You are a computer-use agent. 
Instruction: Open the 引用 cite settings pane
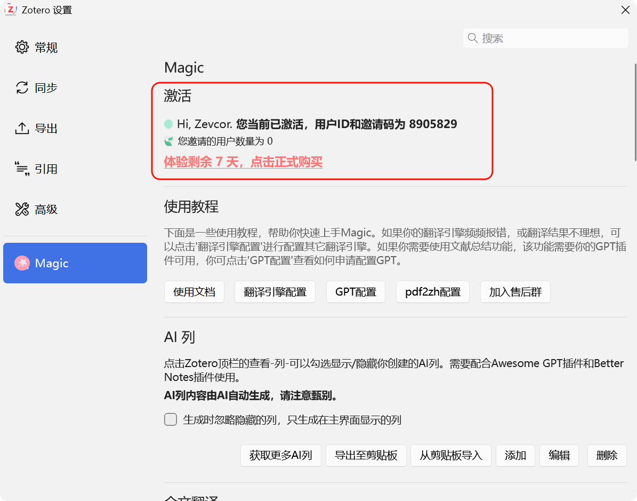pos(75,169)
